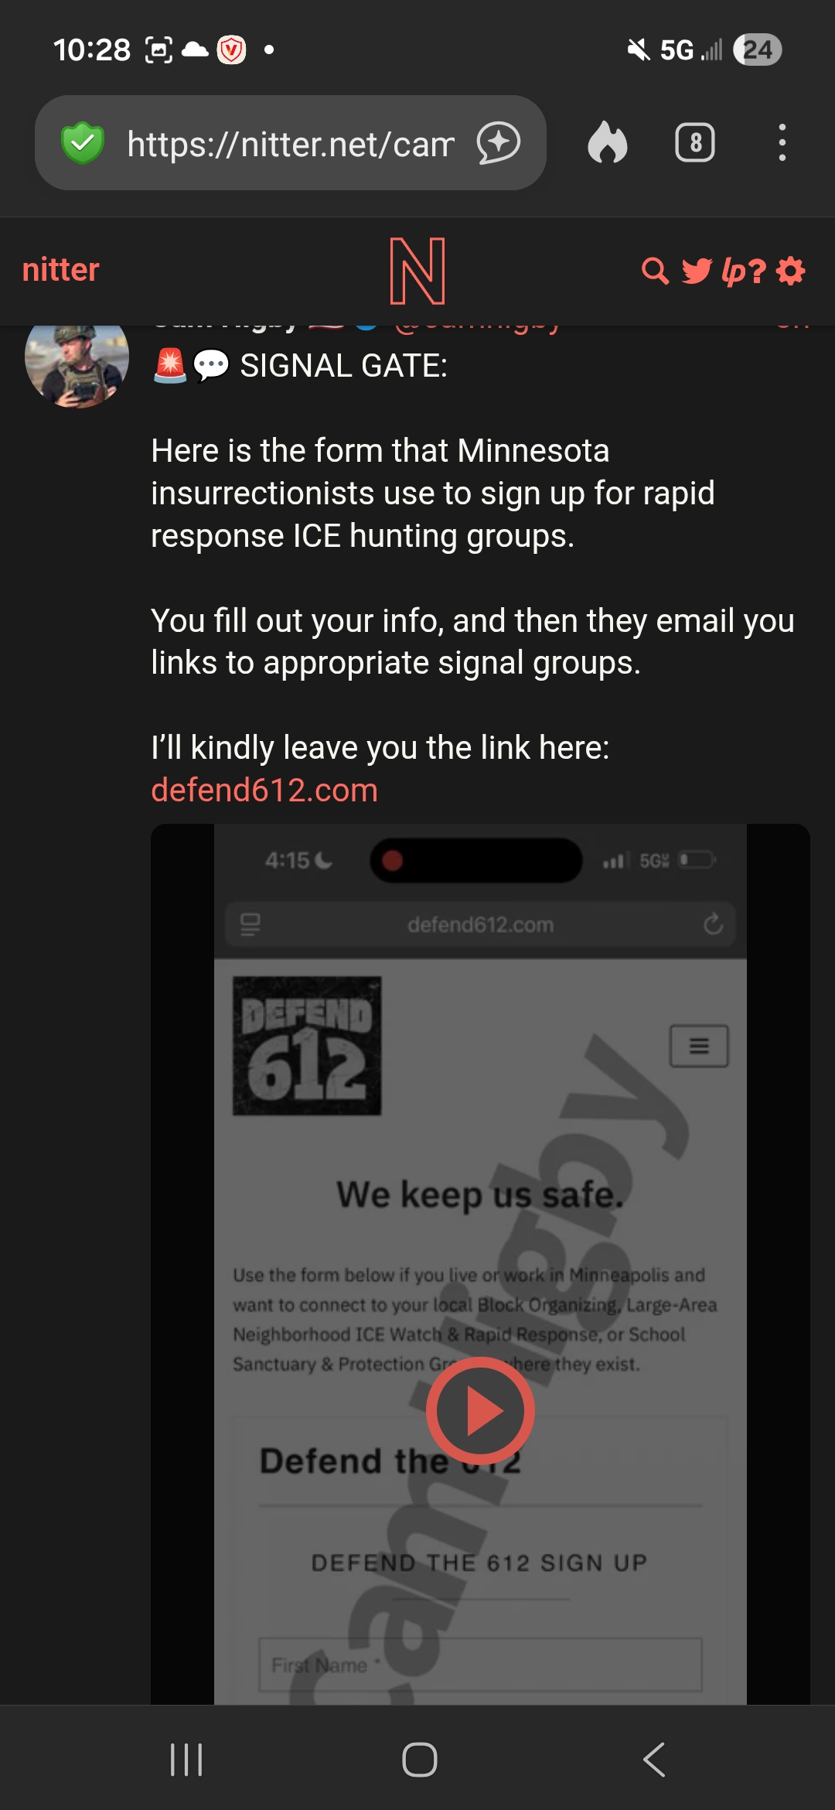Screen dimensions: 835x1810
Task: Open the AI assistant sparkle chat icon
Action: [499, 143]
